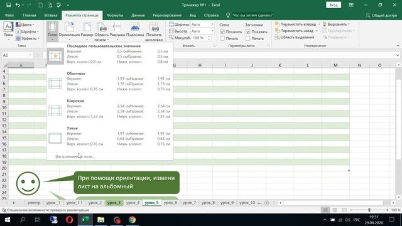
Task: Click Send Backward (Переместить назад)
Action: 294,31
